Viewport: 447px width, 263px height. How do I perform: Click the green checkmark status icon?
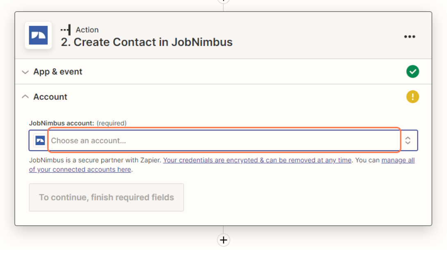(x=413, y=72)
